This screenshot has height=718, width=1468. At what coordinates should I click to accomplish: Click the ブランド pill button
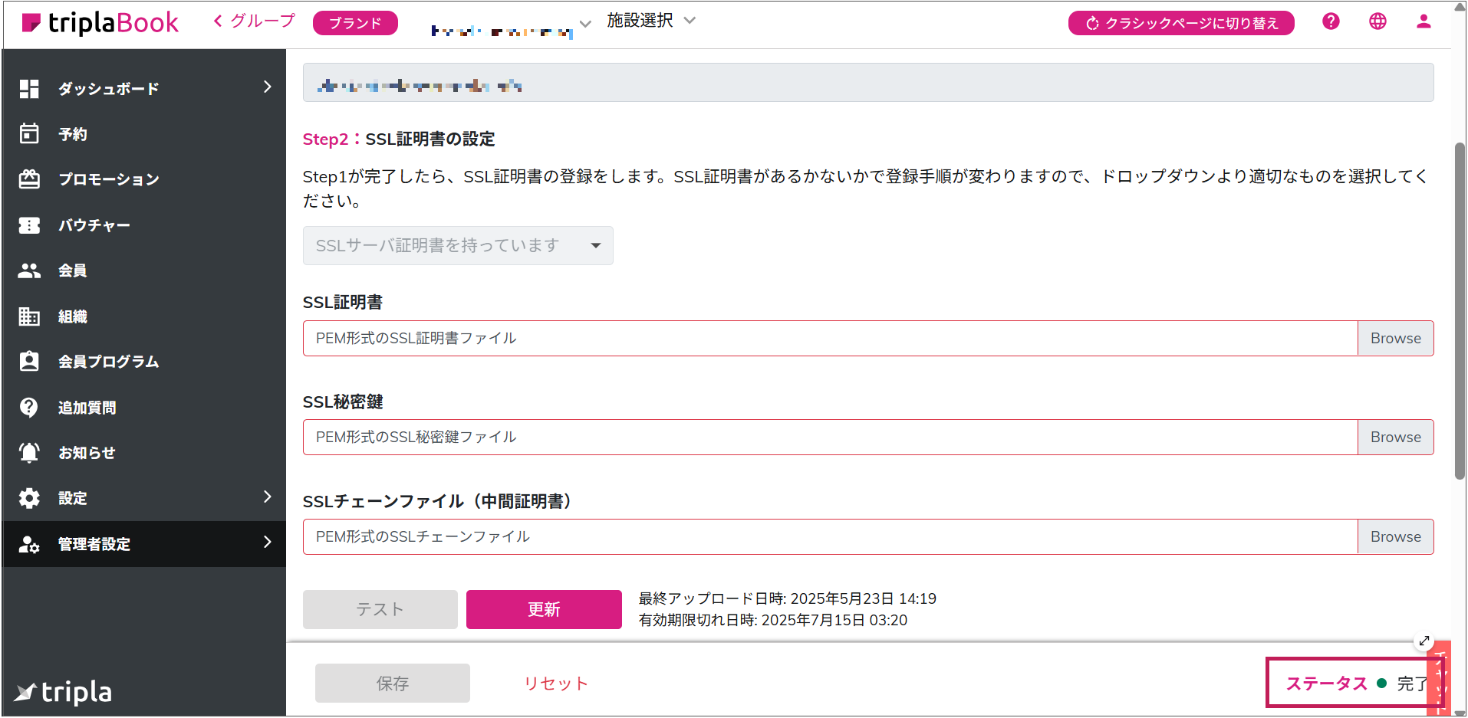(x=355, y=23)
